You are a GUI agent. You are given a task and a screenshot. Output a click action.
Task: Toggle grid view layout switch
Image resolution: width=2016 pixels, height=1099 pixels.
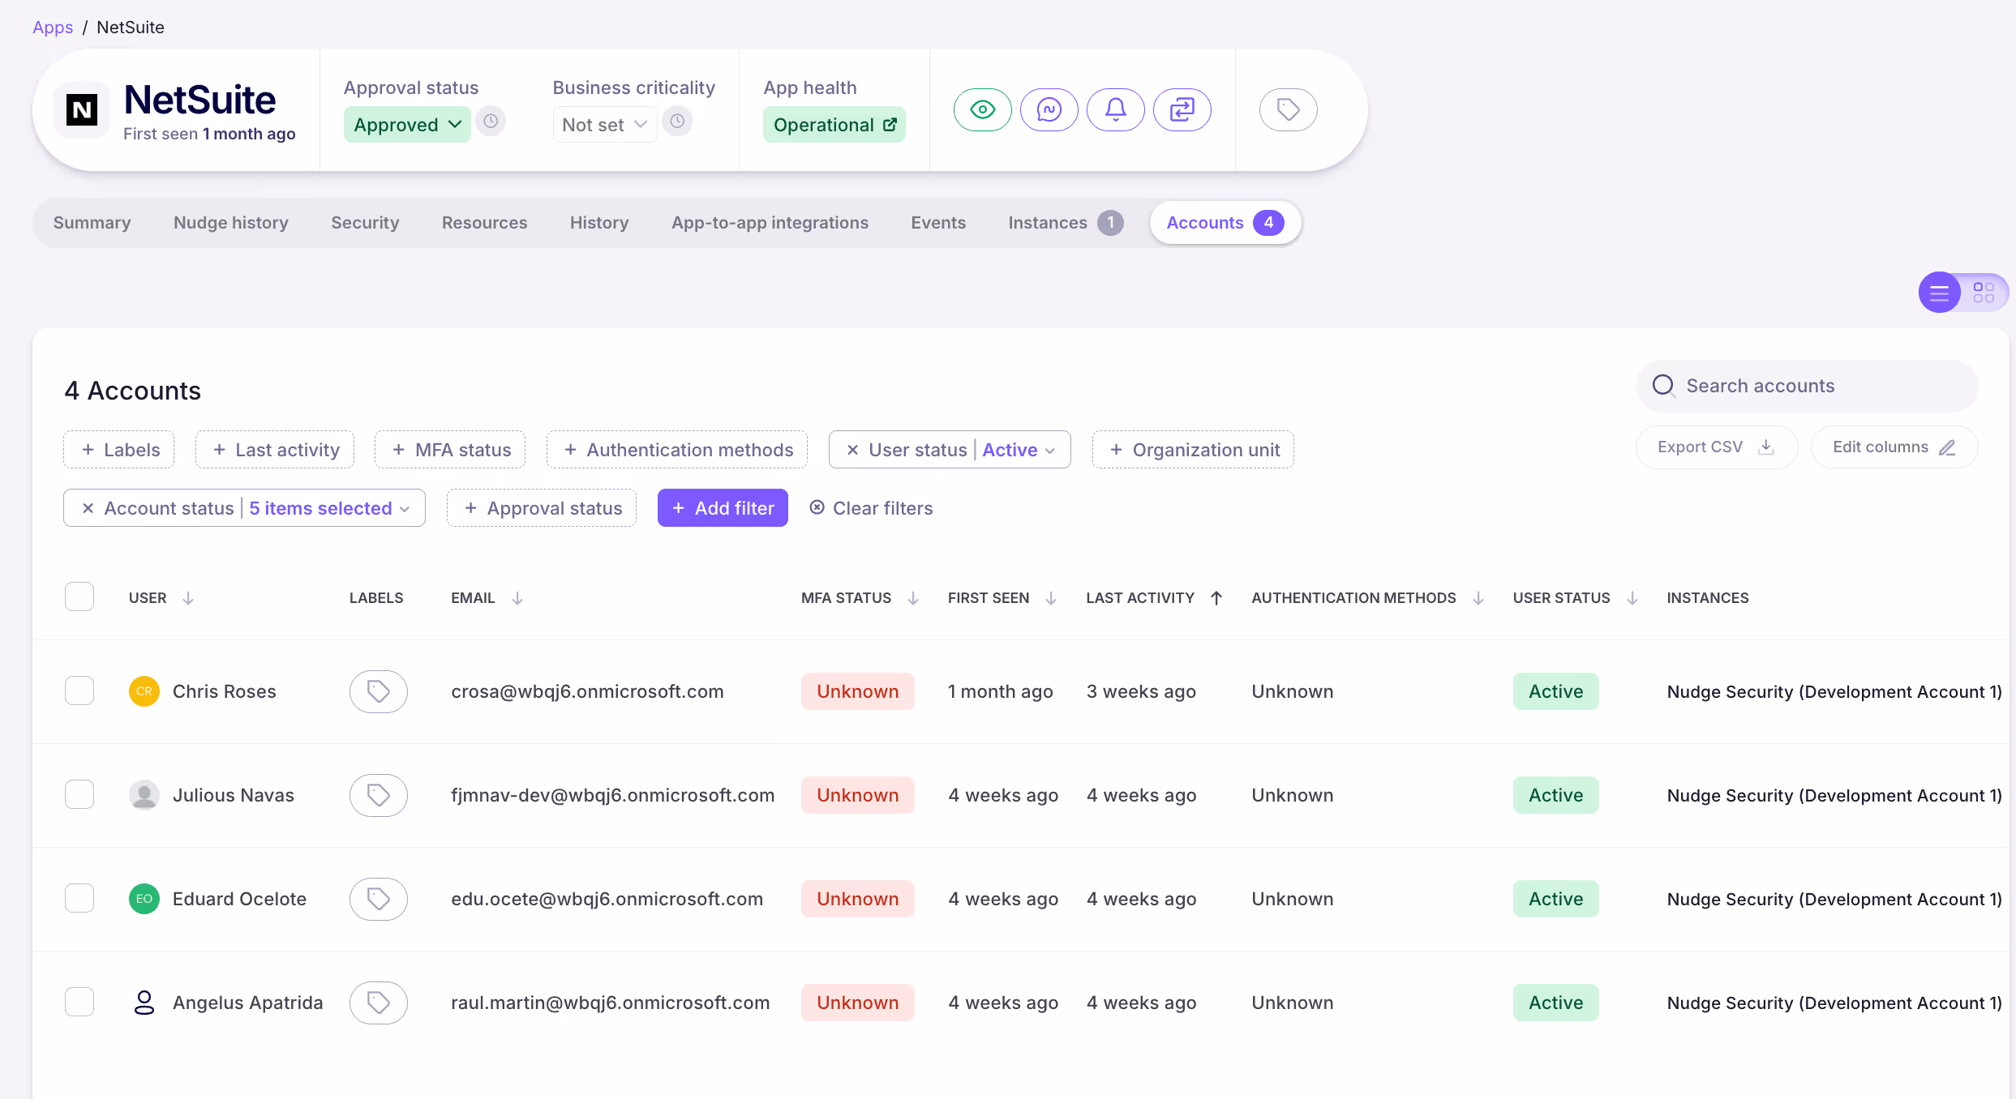(1984, 293)
